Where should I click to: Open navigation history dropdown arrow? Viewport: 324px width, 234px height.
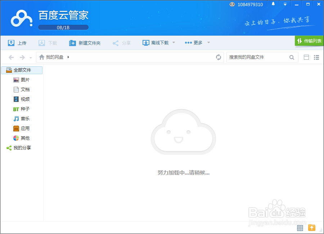click(x=31, y=58)
